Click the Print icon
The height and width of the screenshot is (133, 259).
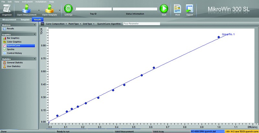(x=177, y=9)
